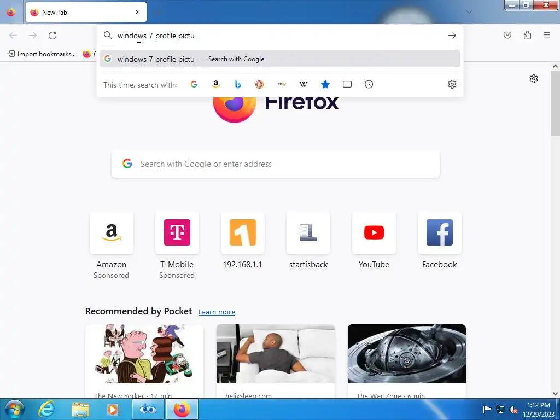Image resolution: width=560 pixels, height=420 pixels.
Task: Open The War Zone story image
Action: click(x=407, y=354)
